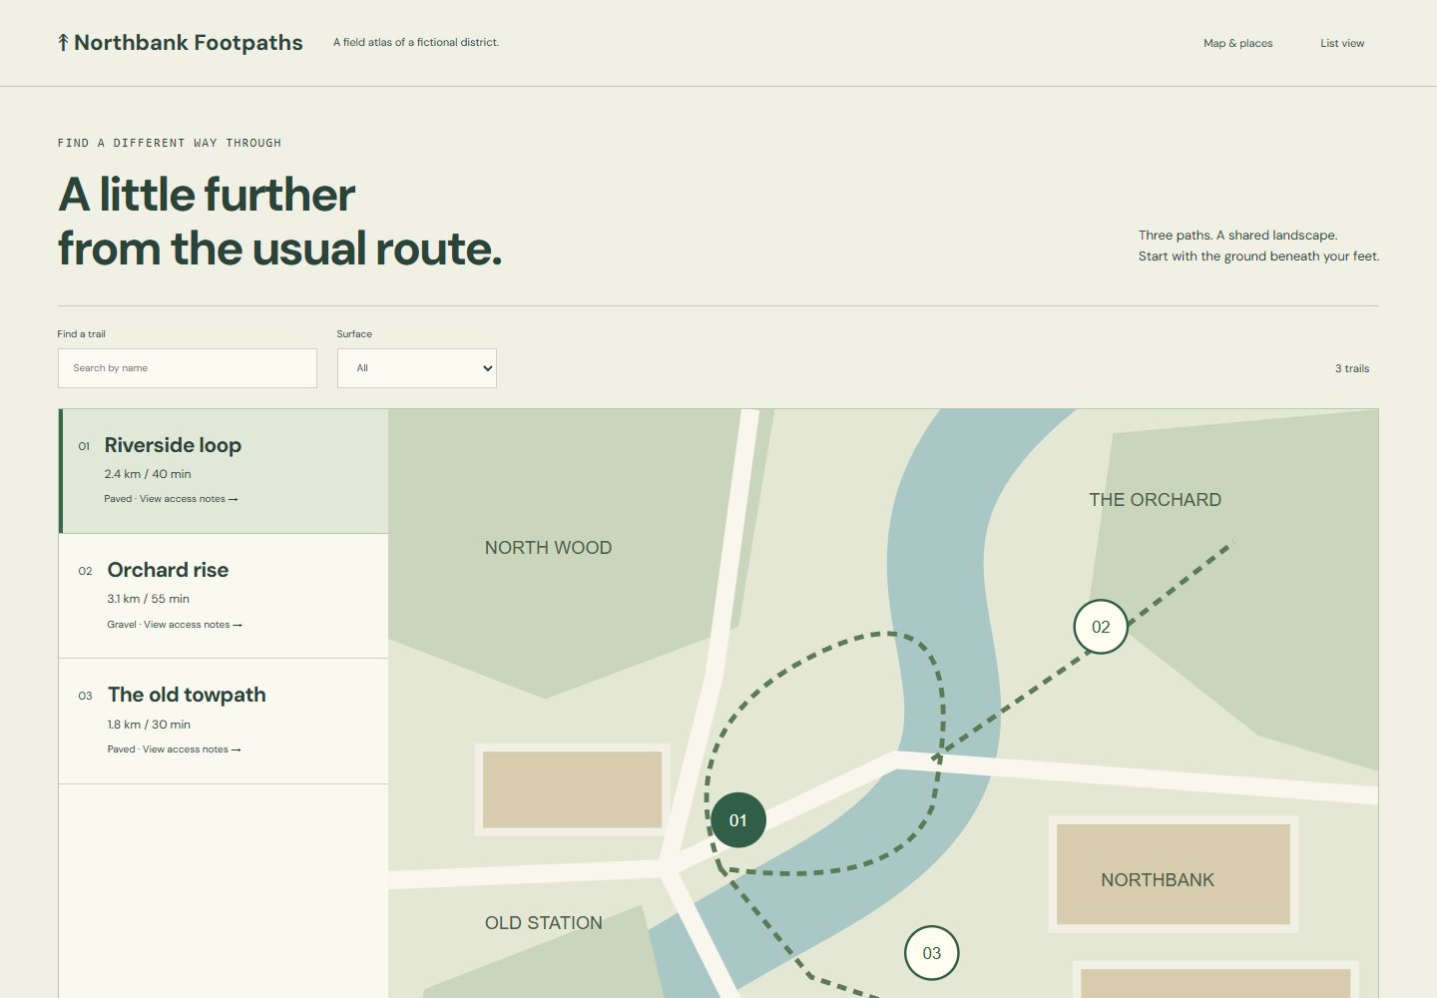Click the NORTHBANK building label
1437x998 pixels.
coord(1158,880)
